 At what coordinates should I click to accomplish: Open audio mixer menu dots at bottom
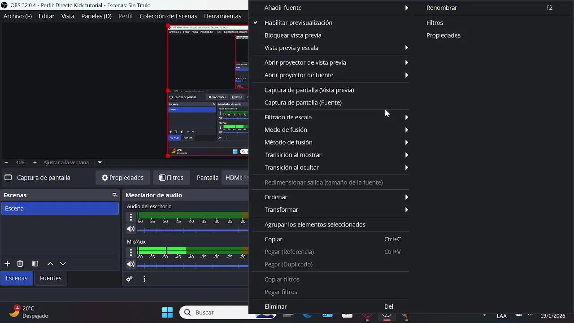tap(144, 279)
